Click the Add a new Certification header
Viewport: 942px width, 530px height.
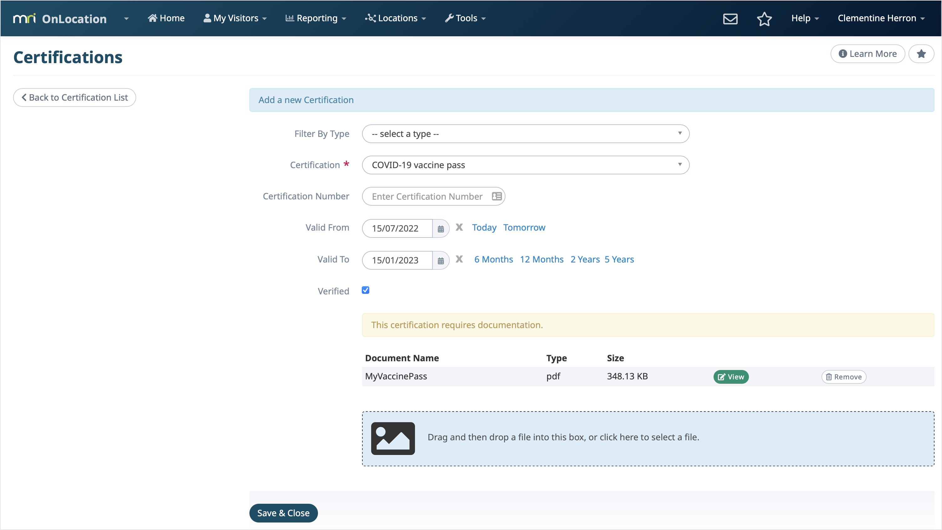coord(591,100)
